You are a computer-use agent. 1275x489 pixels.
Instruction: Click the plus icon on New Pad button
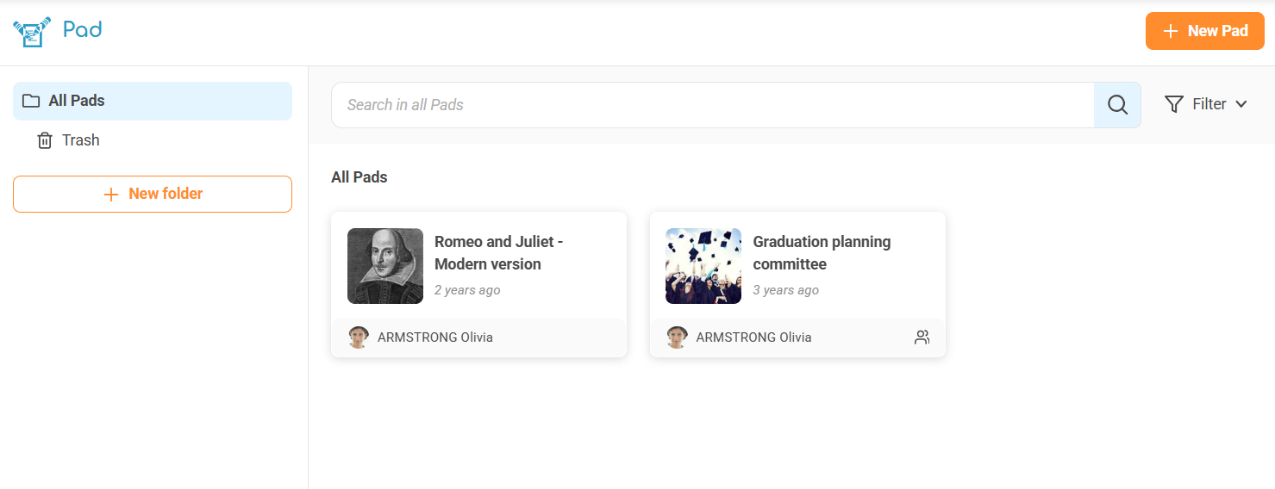click(x=1170, y=31)
